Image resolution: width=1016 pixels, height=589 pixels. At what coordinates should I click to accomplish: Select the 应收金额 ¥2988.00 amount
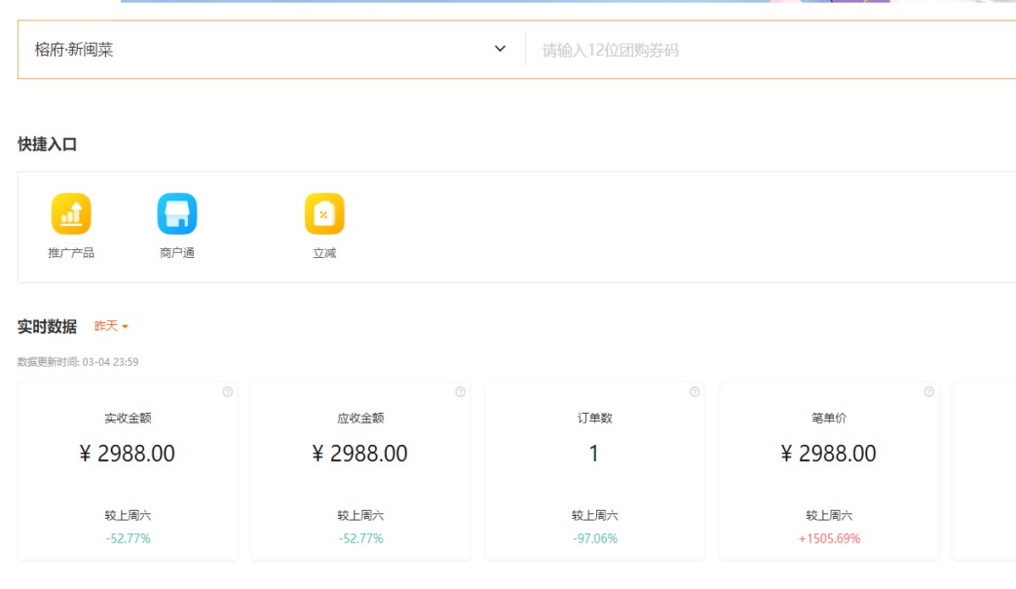(360, 454)
